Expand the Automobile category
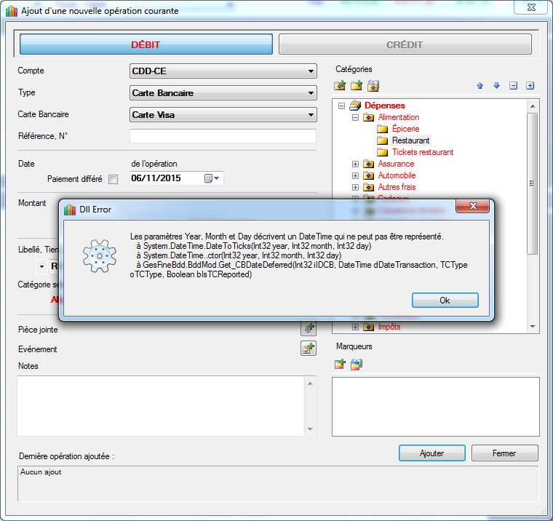Screen dimensions: 553x521 355,175
